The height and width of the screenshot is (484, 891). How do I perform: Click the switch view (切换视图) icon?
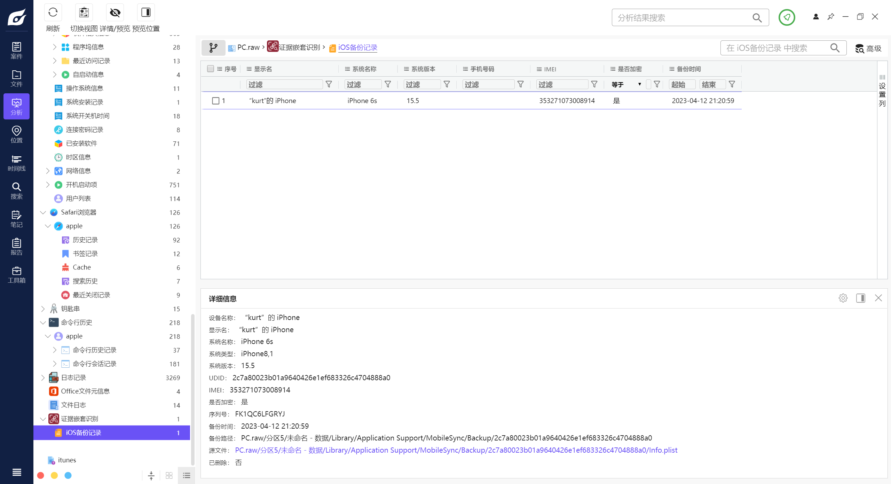click(84, 13)
